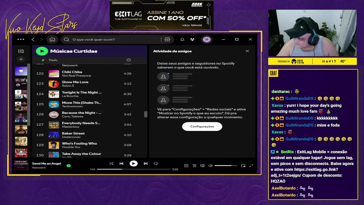Skip to next track
The image size is (364, 205).
[x=146, y=163]
